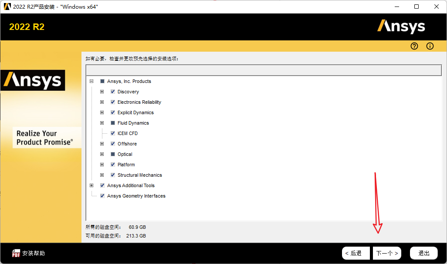The height and width of the screenshot is (264, 447).
Task: Click the 后退 back button
Action: click(x=356, y=253)
